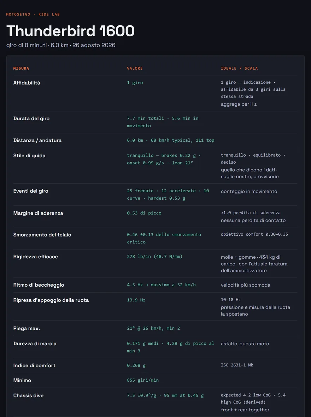Click the note 'aggrega per il ±'
The height and width of the screenshot is (417, 311).
point(239,104)
